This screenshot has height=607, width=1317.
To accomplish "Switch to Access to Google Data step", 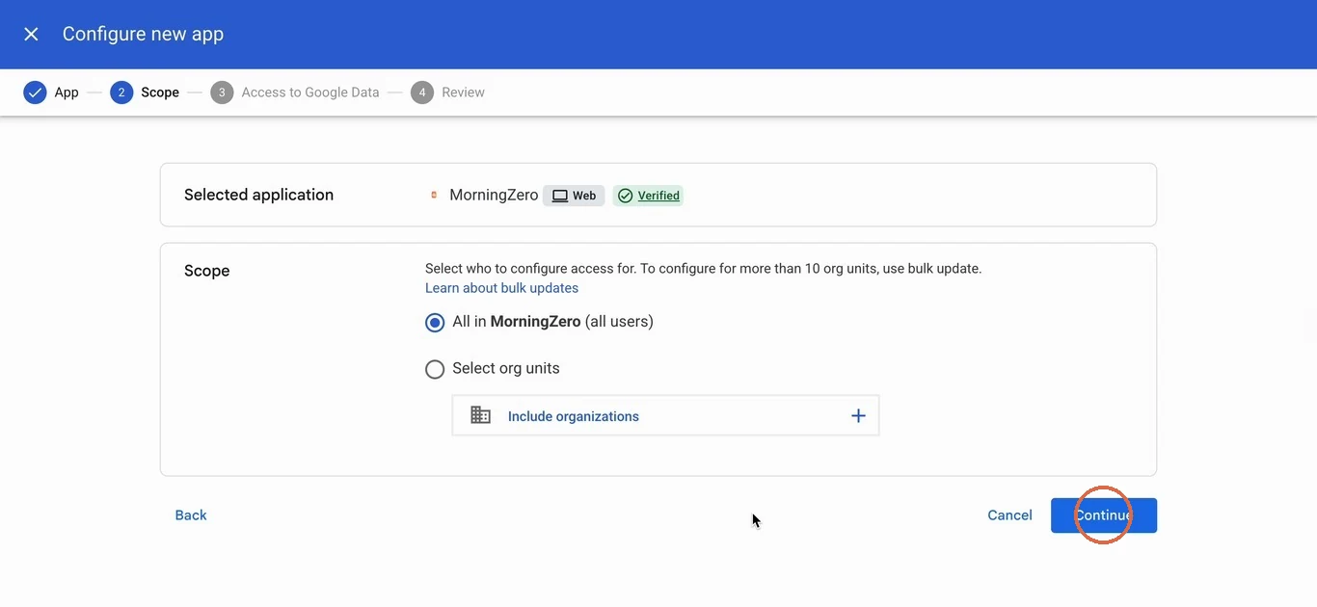I will [x=310, y=92].
